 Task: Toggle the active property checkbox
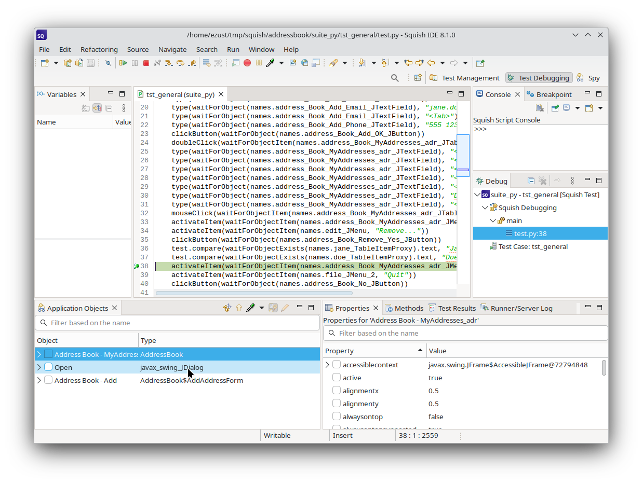click(337, 378)
